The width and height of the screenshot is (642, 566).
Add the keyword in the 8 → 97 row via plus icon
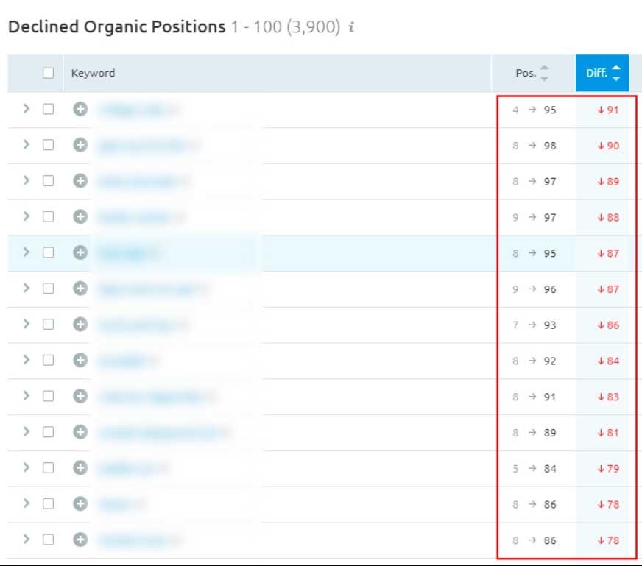coord(80,181)
